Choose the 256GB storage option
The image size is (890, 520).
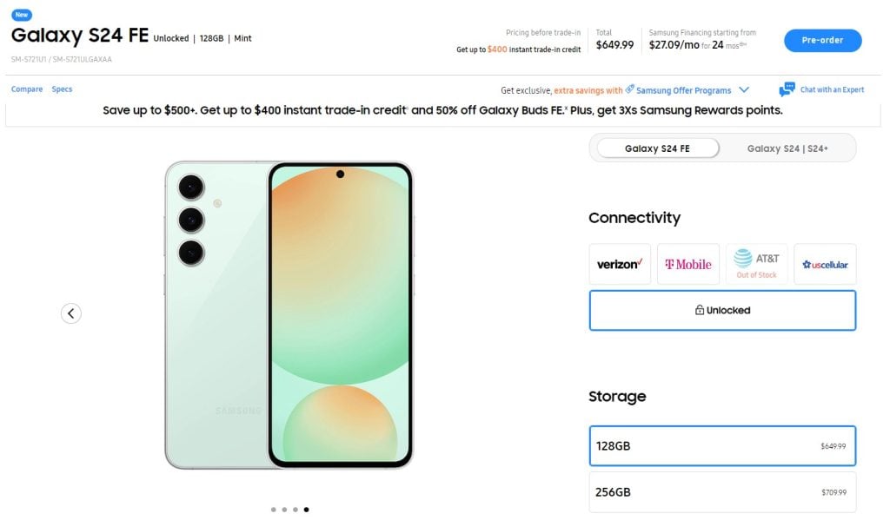[722, 492]
